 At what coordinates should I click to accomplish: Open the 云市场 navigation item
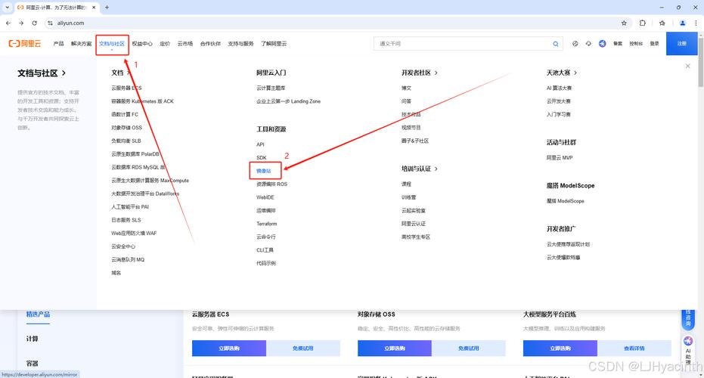click(x=185, y=44)
